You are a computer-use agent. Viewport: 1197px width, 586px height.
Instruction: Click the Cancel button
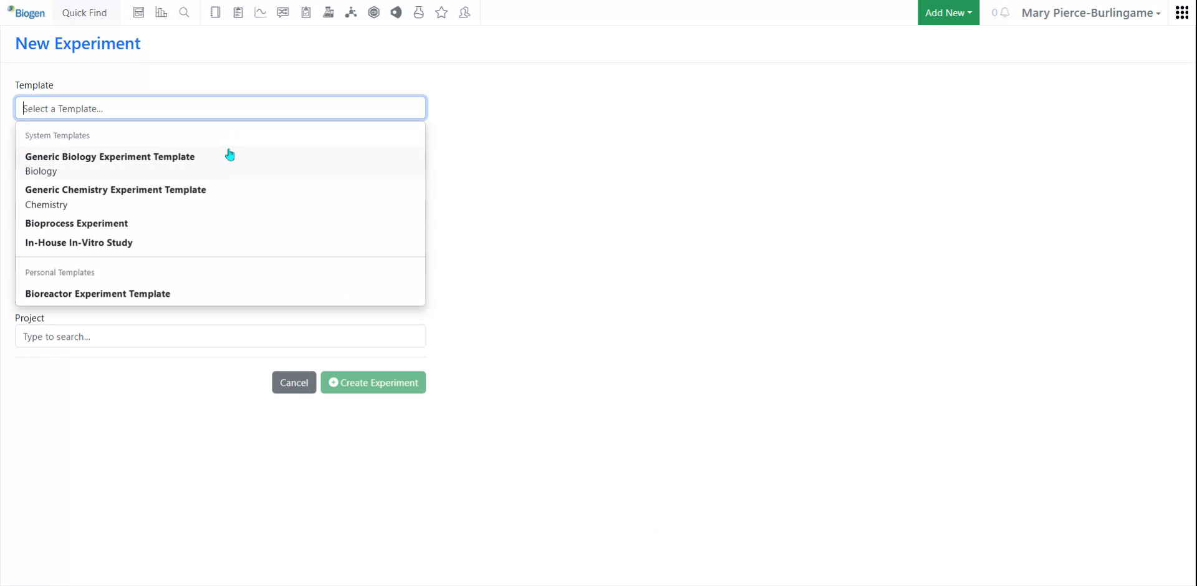point(293,382)
